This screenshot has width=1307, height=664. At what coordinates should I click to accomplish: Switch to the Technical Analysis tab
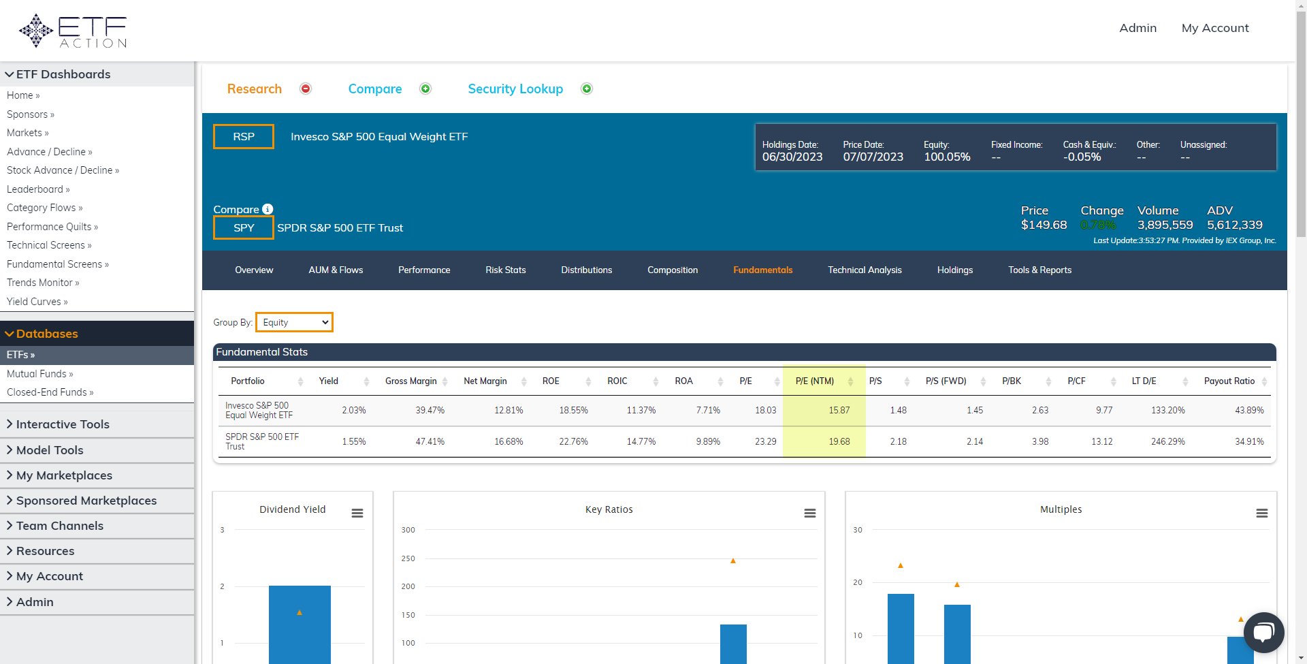pos(865,270)
